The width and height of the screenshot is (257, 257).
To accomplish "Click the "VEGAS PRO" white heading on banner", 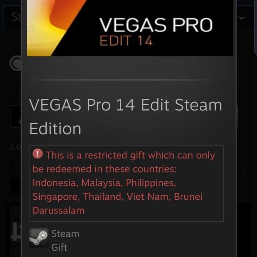I will click(156, 25).
